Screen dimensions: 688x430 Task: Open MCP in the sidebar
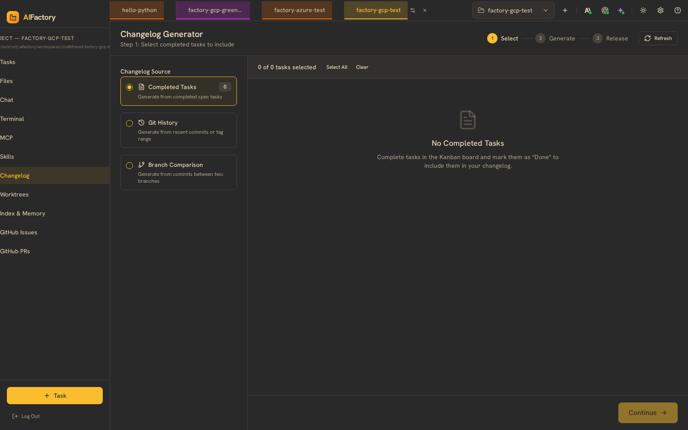(x=55, y=138)
